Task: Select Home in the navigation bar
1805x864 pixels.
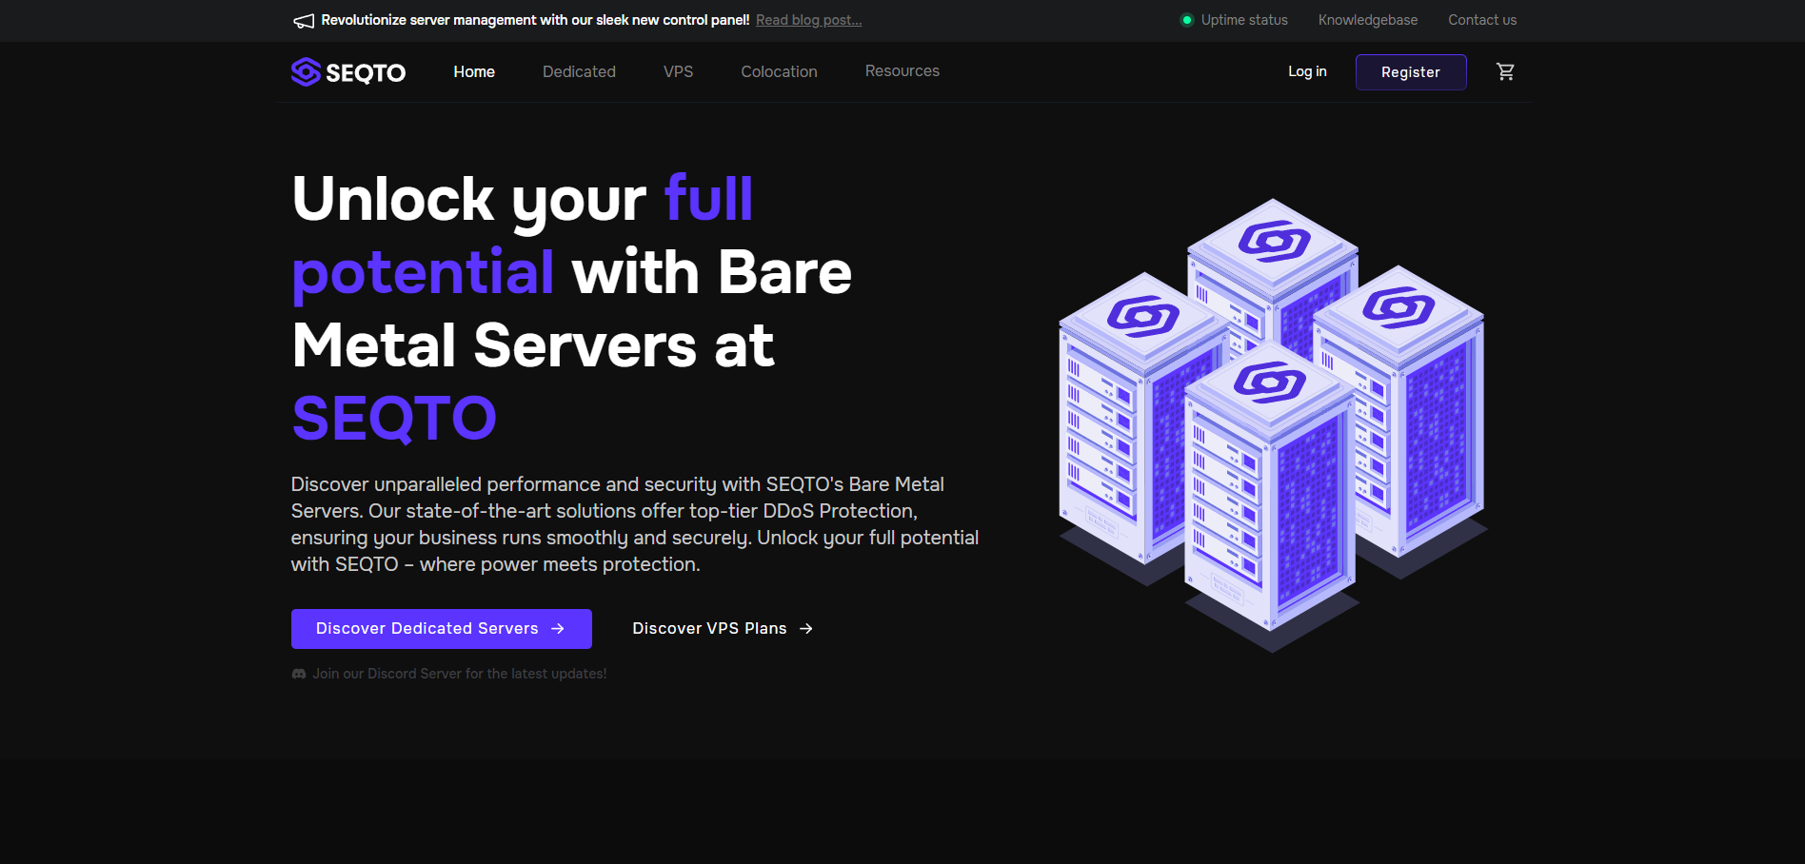Action: point(474,72)
